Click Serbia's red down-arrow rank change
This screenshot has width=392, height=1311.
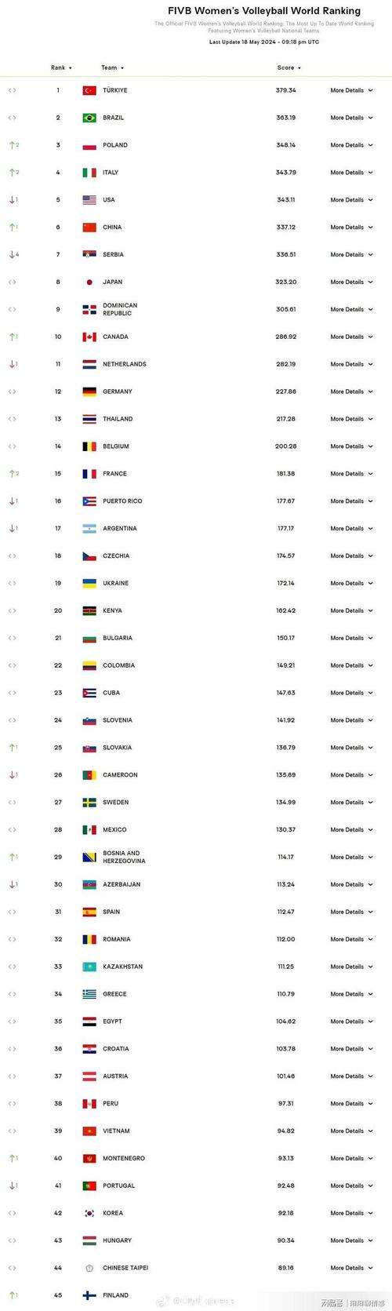click(13, 254)
